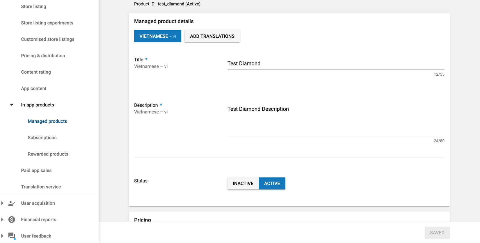Expand the User feedback section arrow
This screenshot has height=243, width=480.
pos(2,236)
